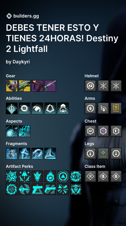Click the first Fragments icon
The image size is (126, 226).
(x=12, y=154)
